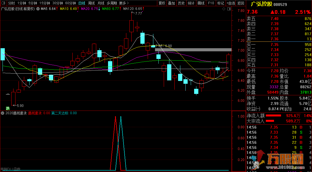The width and height of the screenshot is (312, 172).
Task: Click the 广弘控股(日线.前复权) chart title
Action: coord(18,9)
